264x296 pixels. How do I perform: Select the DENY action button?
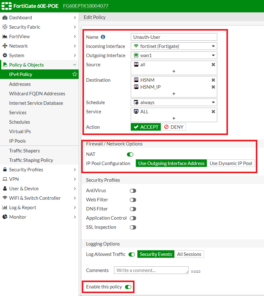(173, 127)
